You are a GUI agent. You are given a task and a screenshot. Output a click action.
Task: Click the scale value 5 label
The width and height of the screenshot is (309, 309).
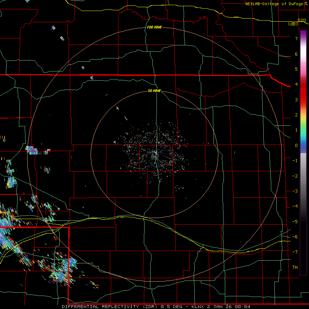296,69
